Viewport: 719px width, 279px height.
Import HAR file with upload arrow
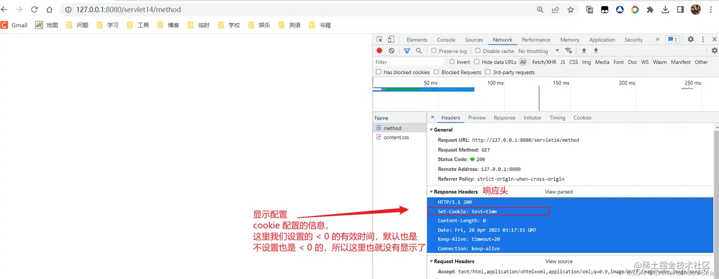(584, 51)
